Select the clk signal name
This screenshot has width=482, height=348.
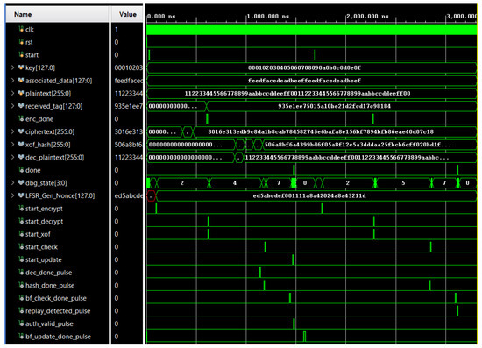(30, 29)
